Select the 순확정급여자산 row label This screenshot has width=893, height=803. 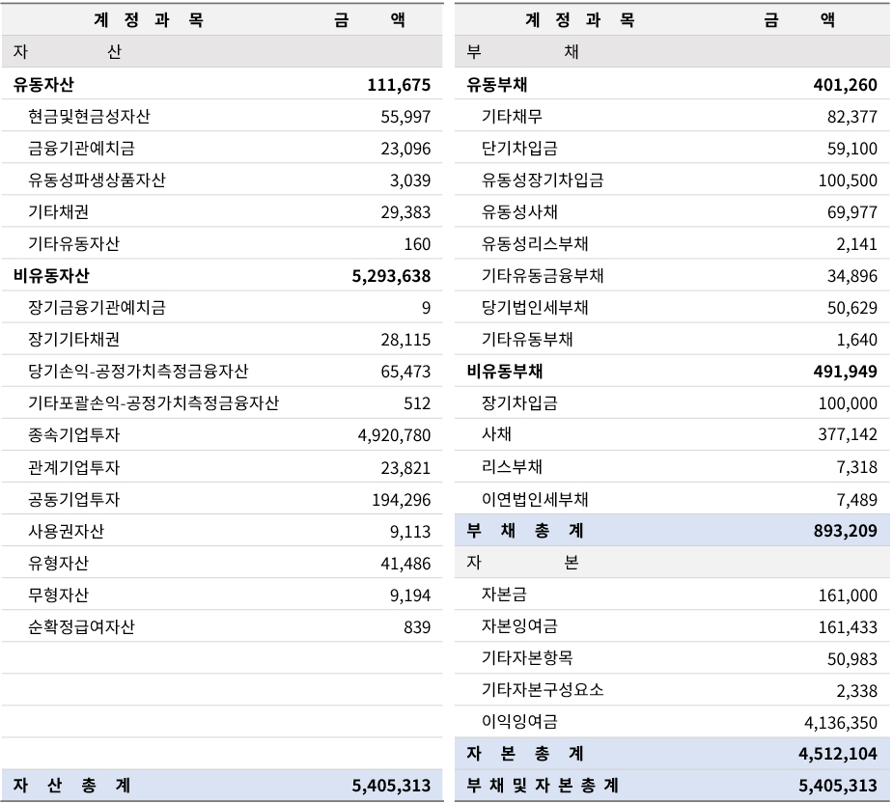point(81,626)
